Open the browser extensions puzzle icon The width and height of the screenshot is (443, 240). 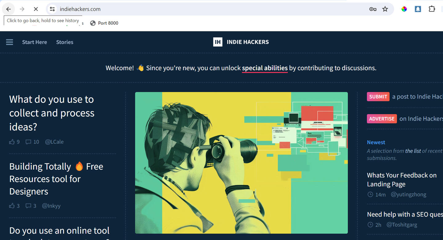click(x=432, y=9)
